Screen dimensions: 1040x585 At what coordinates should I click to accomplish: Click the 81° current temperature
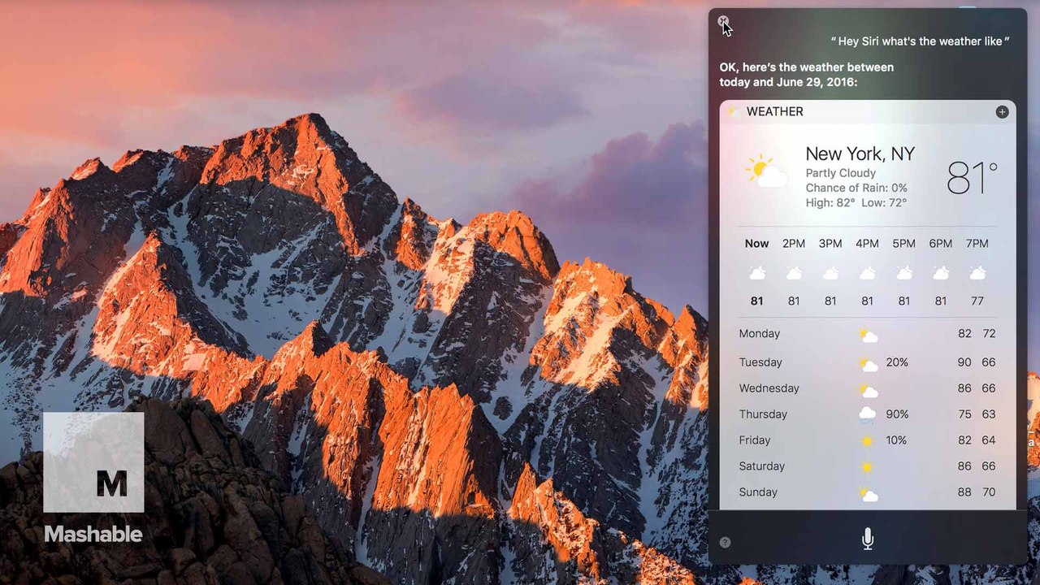[x=972, y=177]
